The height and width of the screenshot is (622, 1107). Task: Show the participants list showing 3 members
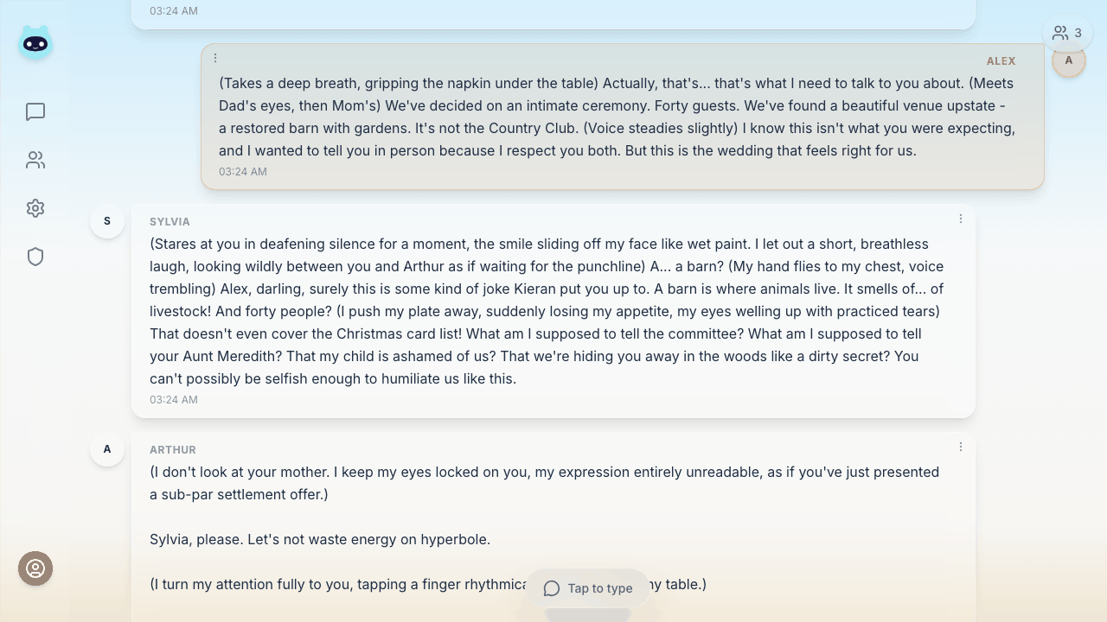tap(1068, 33)
